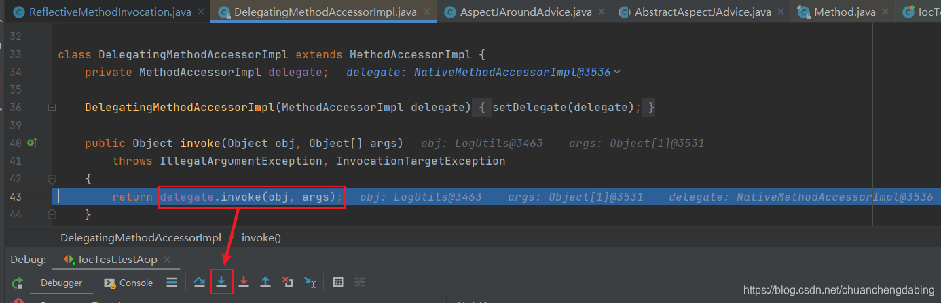Click line number 40 in the gutter
This screenshot has width=941, height=303.
click(16, 143)
